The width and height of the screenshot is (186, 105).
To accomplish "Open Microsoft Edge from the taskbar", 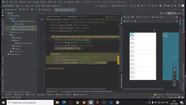I will point(64,102).
